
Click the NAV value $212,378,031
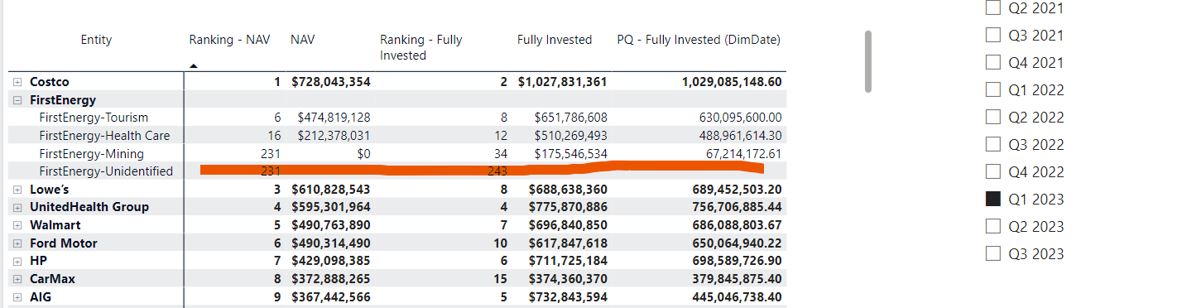[334, 136]
